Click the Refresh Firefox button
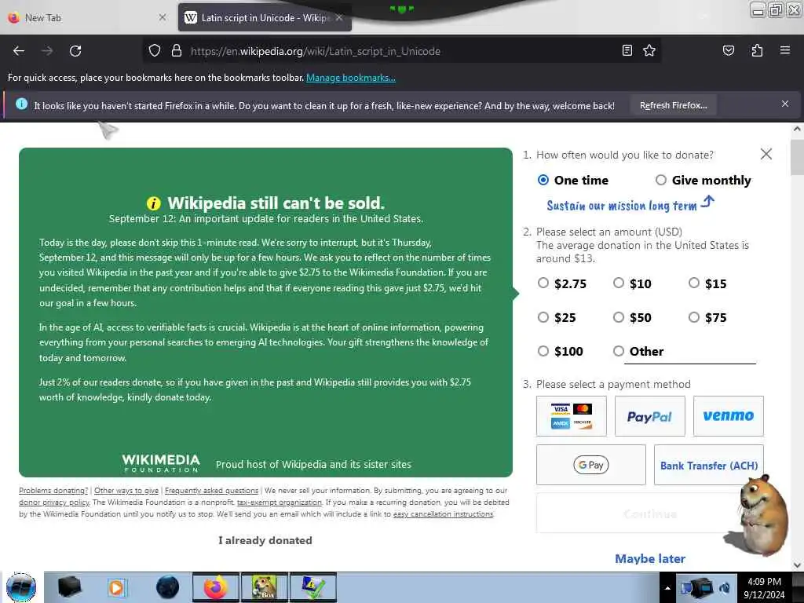Screen dimensions: 804x603 pos(673,105)
